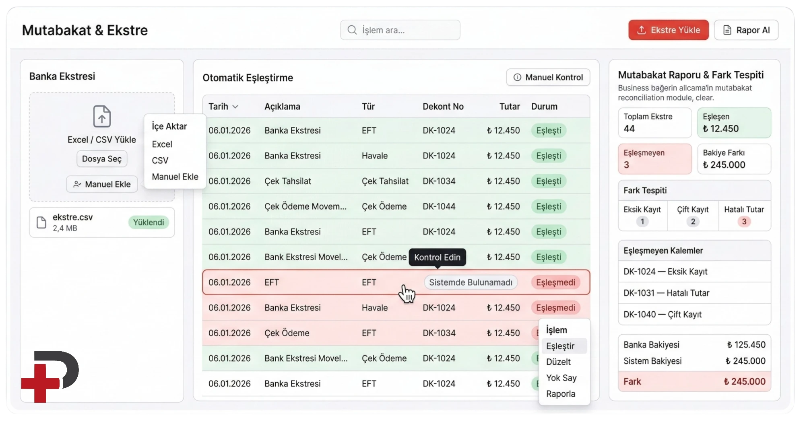Select Eşleştir in İşlem menu
The width and height of the screenshot is (805, 424).
[560, 346]
